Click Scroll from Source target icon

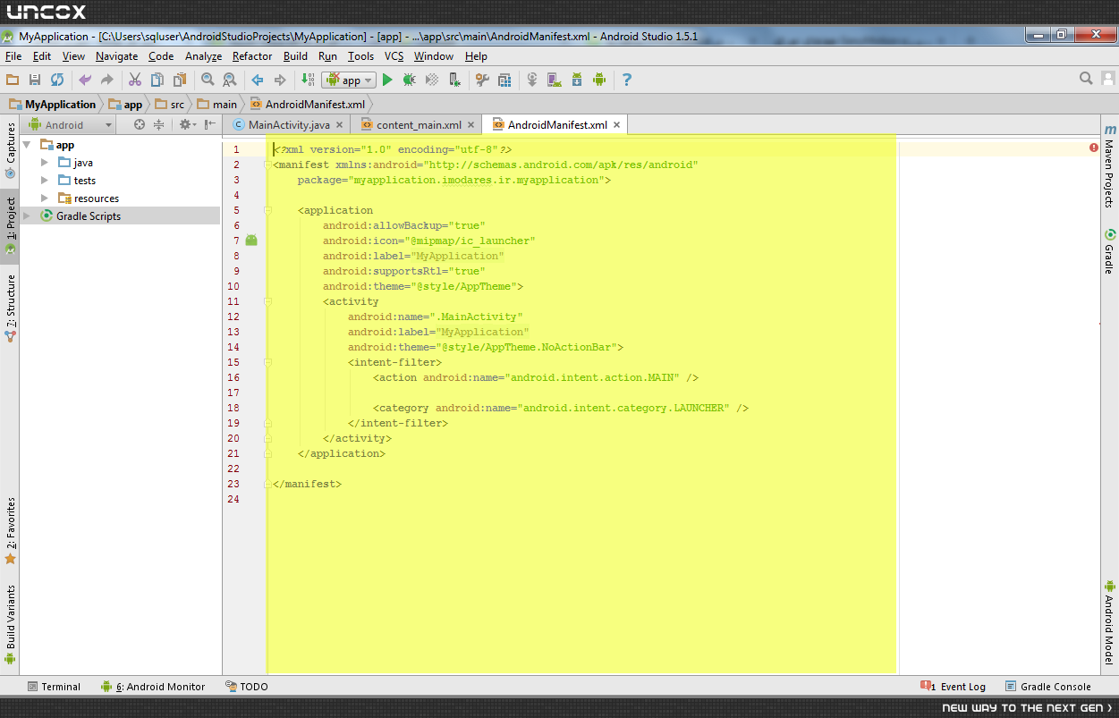click(x=140, y=125)
